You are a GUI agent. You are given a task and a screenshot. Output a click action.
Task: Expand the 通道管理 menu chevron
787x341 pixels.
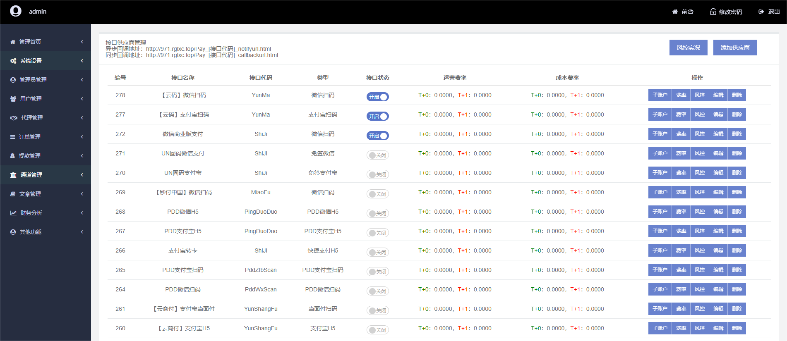click(x=82, y=175)
